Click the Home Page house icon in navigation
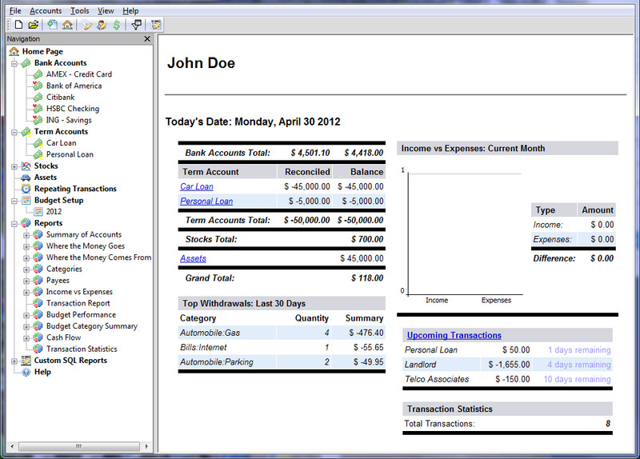The width and height of the screenshot is (640, 459). point(14,51)
